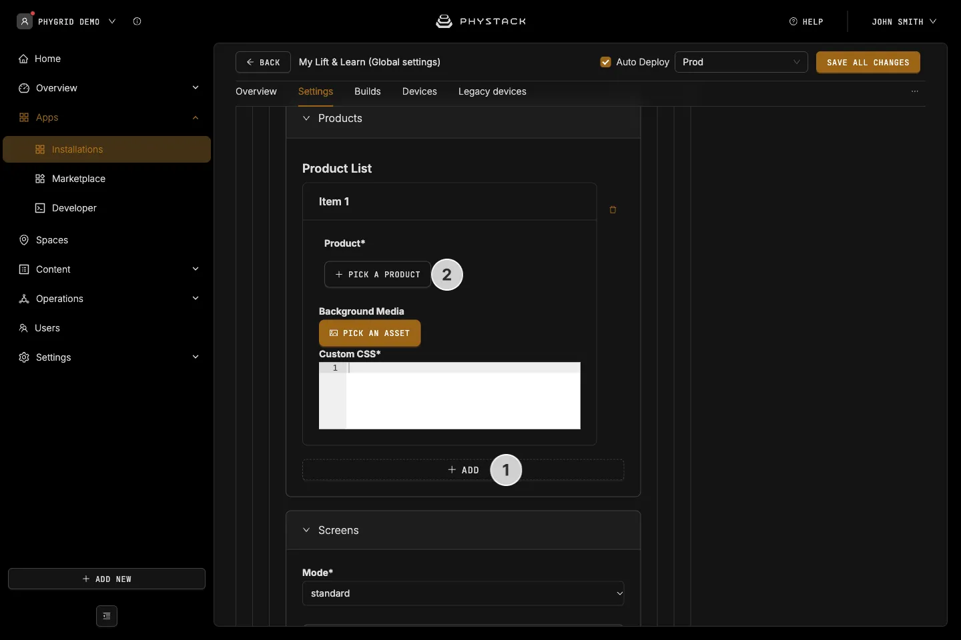Image resolution: width=961 pixels, height=640 pixels.
Task: Collapse the Apps sidebar chevron
Action: pos(196,117)
